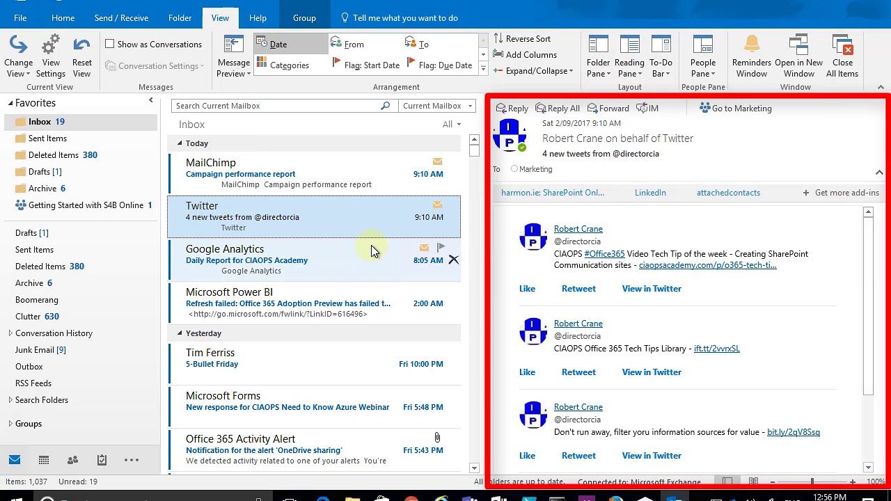The height and width of the screenshot is (501, 891).
Task: Open Message Preview options
Action: (233, 56)
